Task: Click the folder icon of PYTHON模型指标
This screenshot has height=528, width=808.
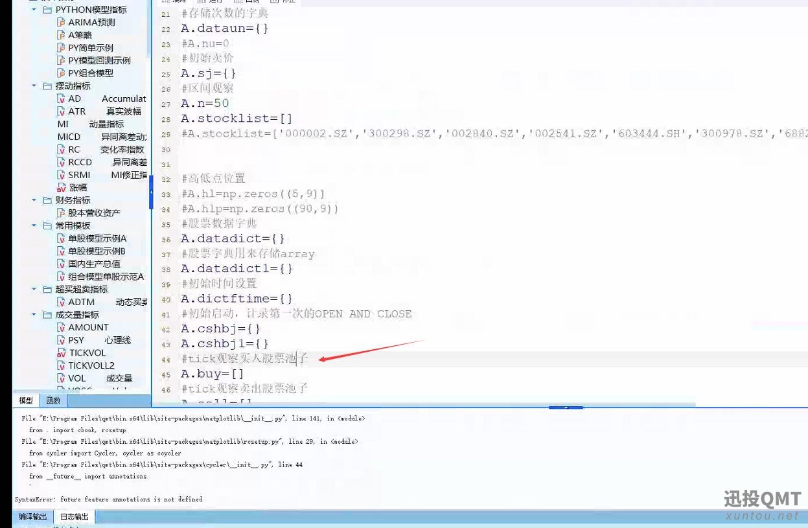Action: tap(47, 10)
